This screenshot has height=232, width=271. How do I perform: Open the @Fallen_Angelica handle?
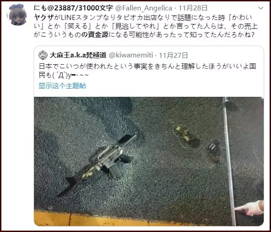point(144,8)
